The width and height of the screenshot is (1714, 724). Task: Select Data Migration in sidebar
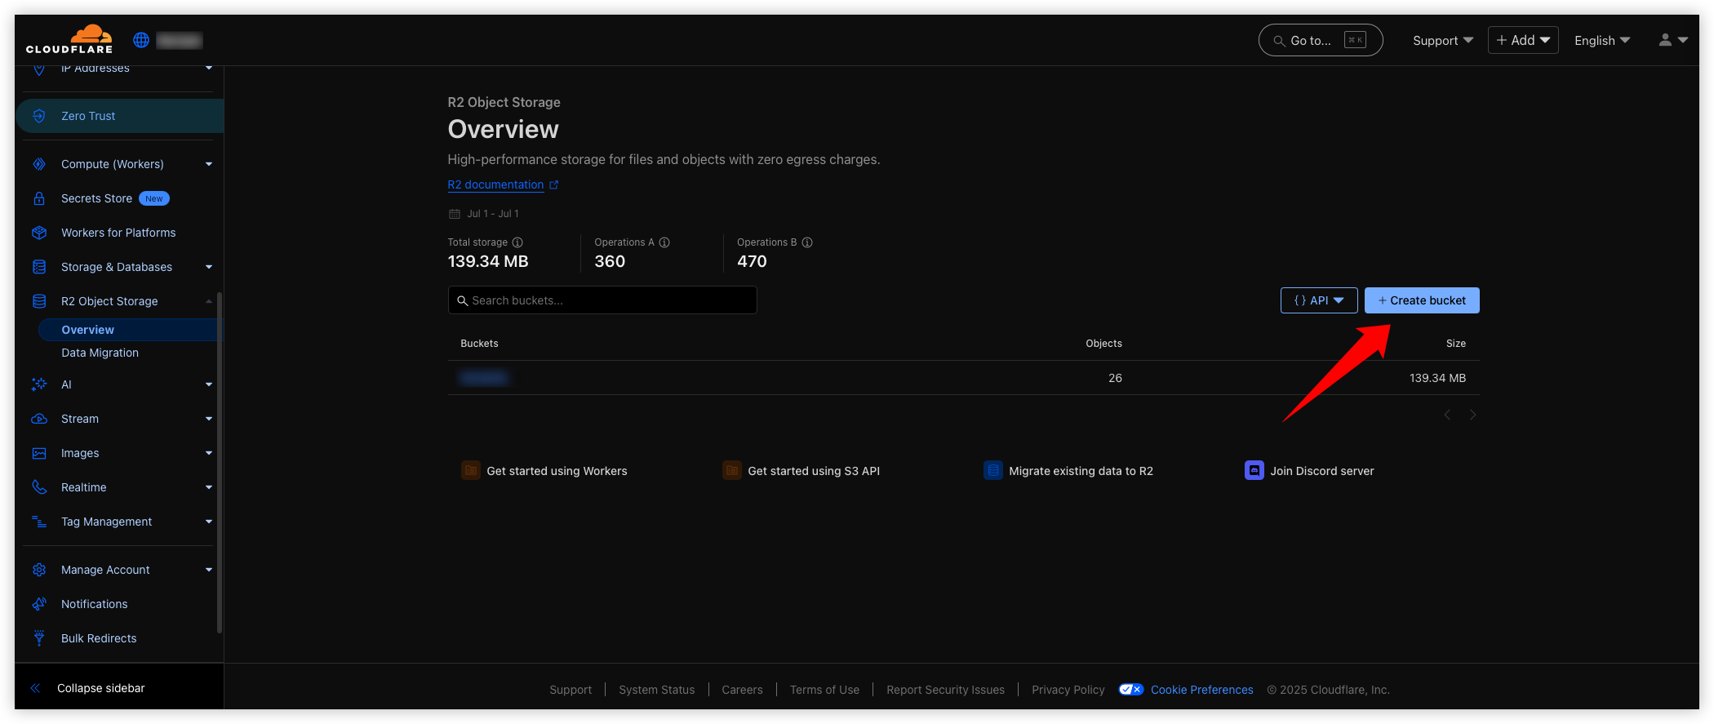tap(100, 353)
